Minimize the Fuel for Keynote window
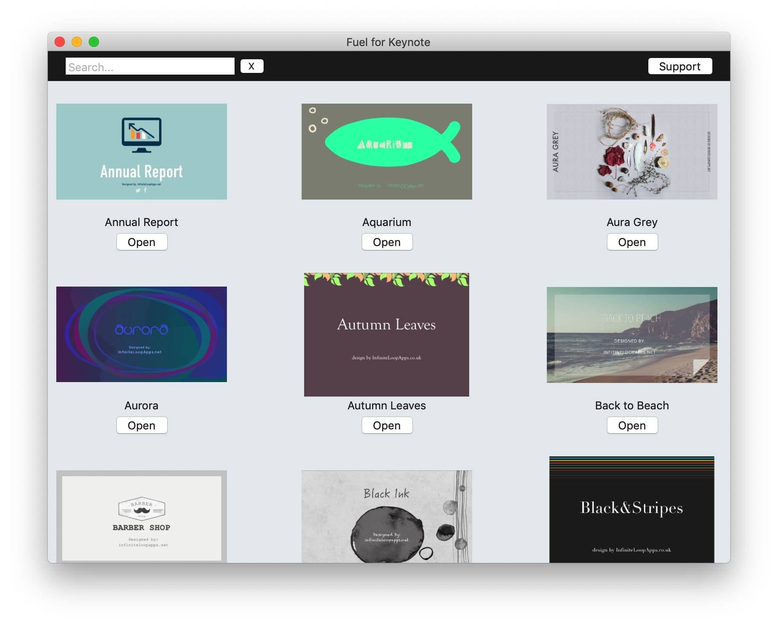Image resolution: width=778 pixels, height=626 pixels. click(77, 42)
